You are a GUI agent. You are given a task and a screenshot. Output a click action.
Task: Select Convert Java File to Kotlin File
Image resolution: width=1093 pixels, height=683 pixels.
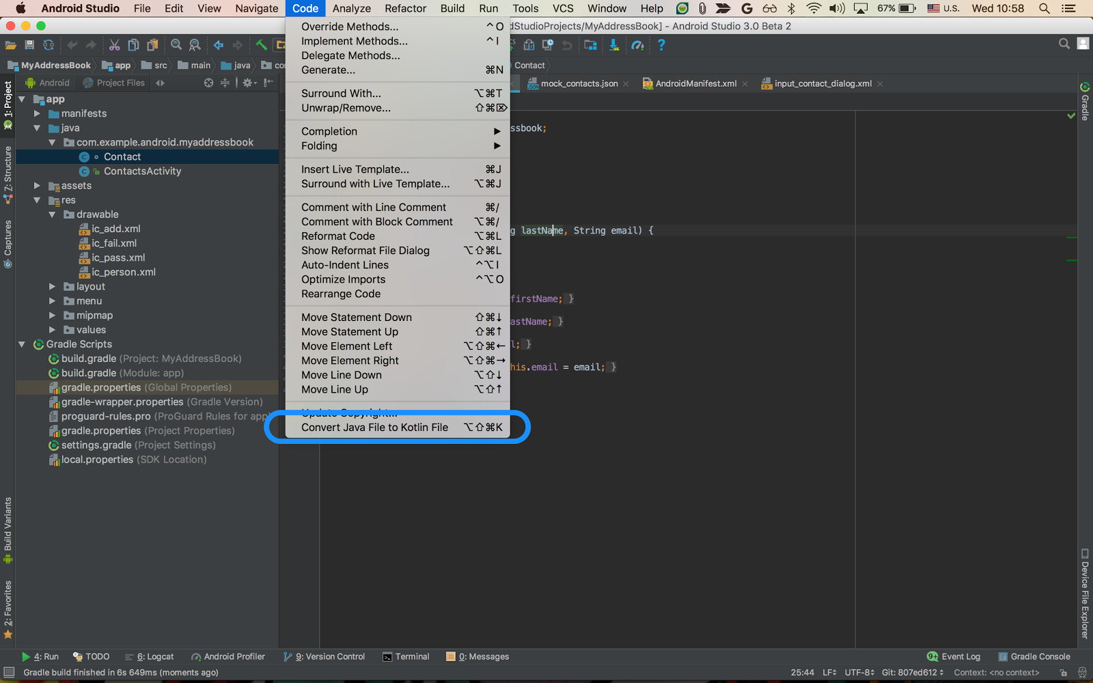click(x=374, y=428)
